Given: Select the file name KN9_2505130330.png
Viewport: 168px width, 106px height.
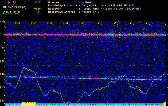Looking at the screenshot, I should point(14,7).
